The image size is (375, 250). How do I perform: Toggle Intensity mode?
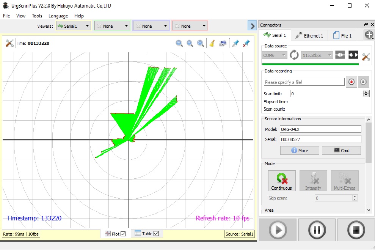[x=313, y=181]
